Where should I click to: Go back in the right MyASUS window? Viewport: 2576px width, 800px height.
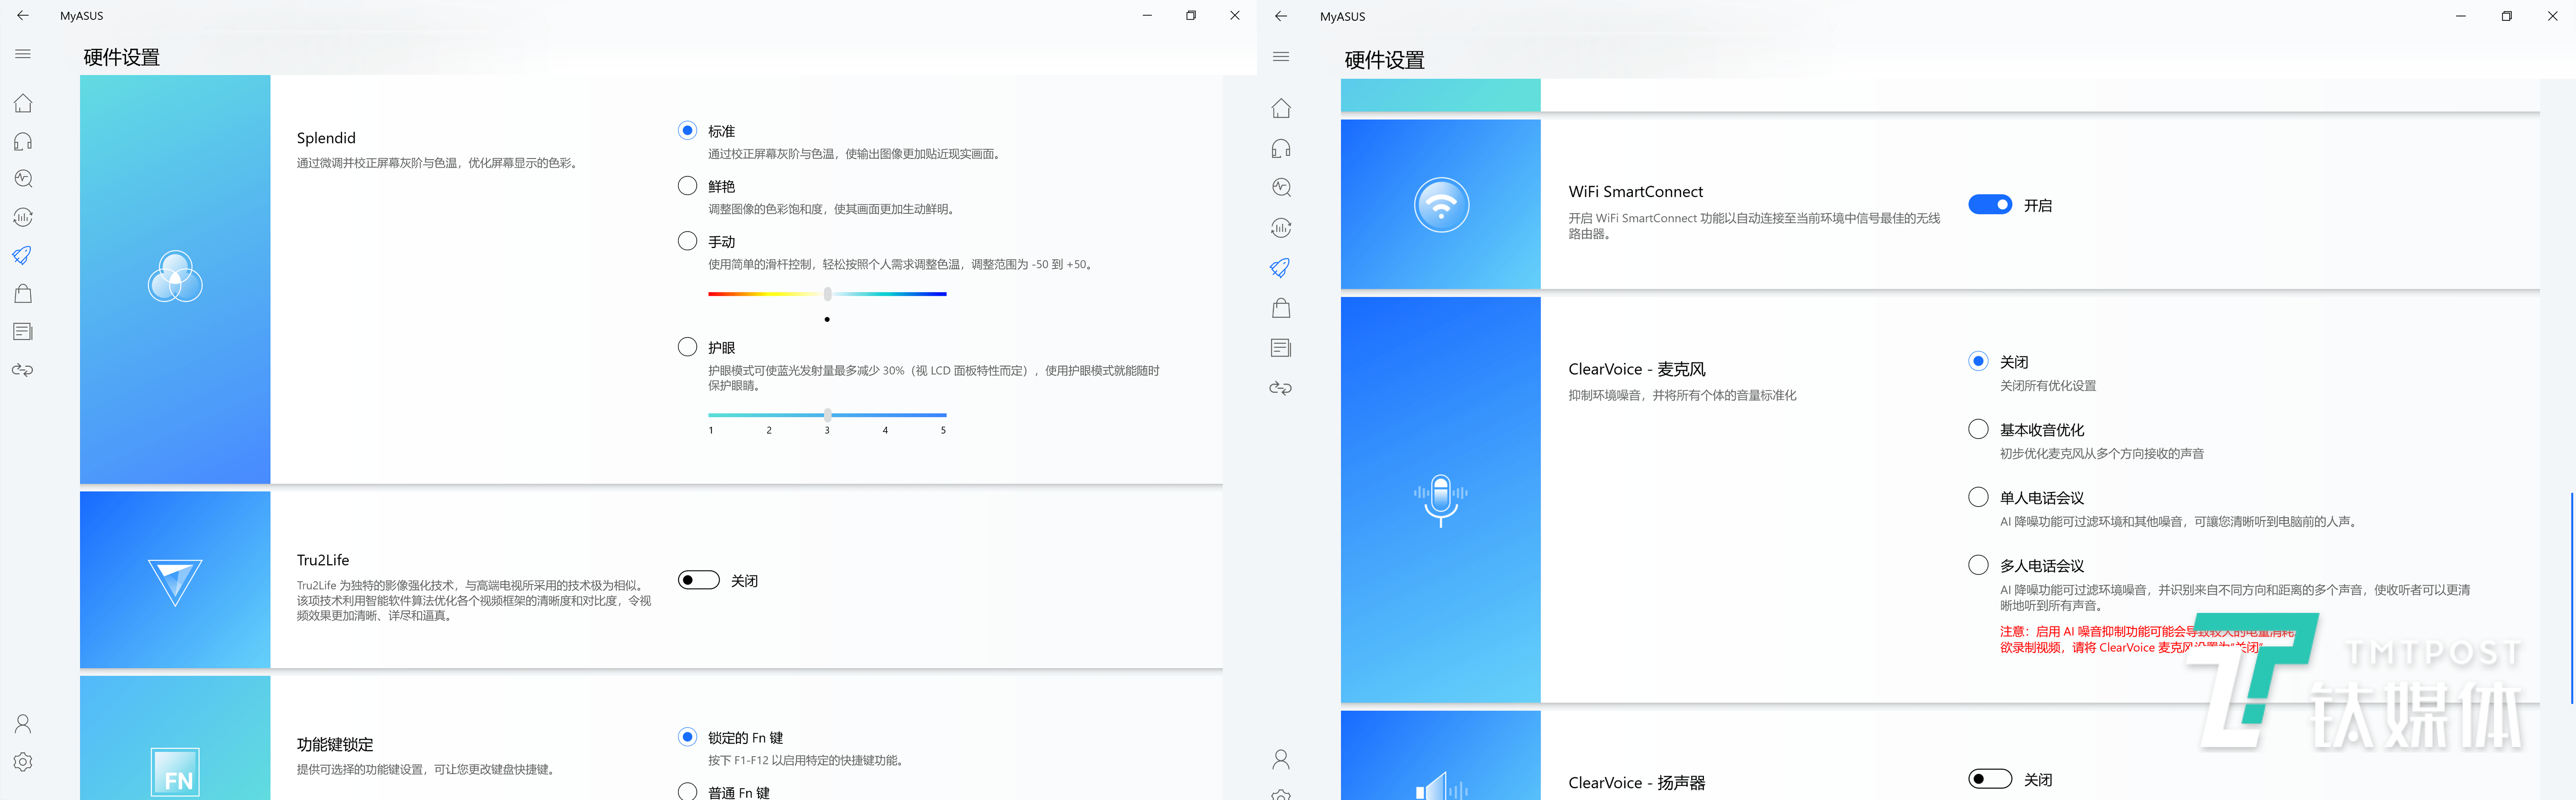[x=1281, y=16]
